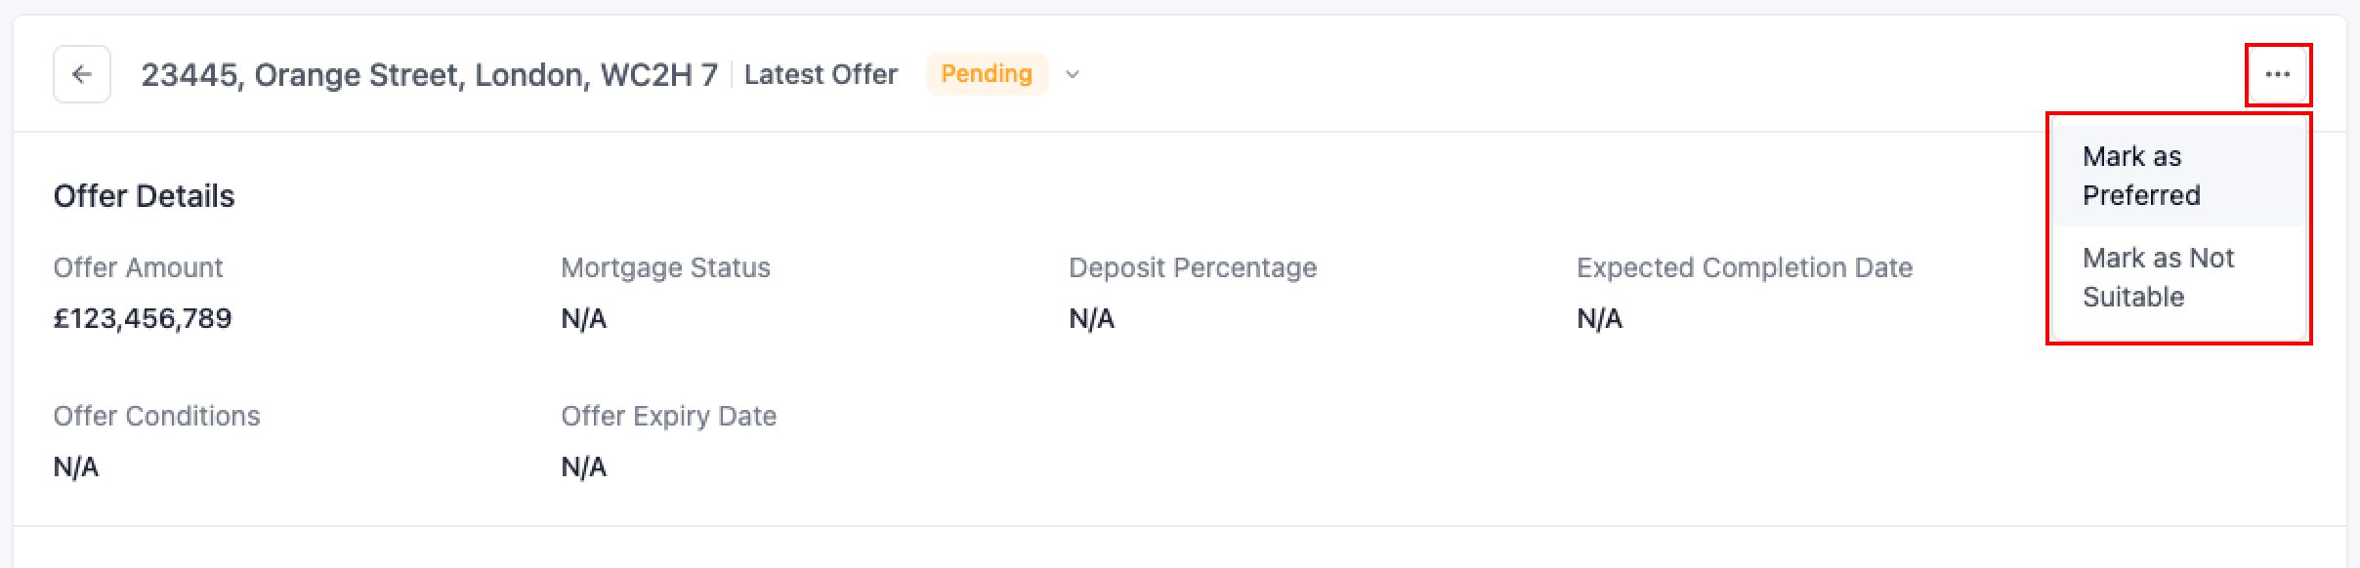The height and width of the screenshot is (568, 2360).
Task: Expand the chevron next to Pending
Action: click(1073, 74)
